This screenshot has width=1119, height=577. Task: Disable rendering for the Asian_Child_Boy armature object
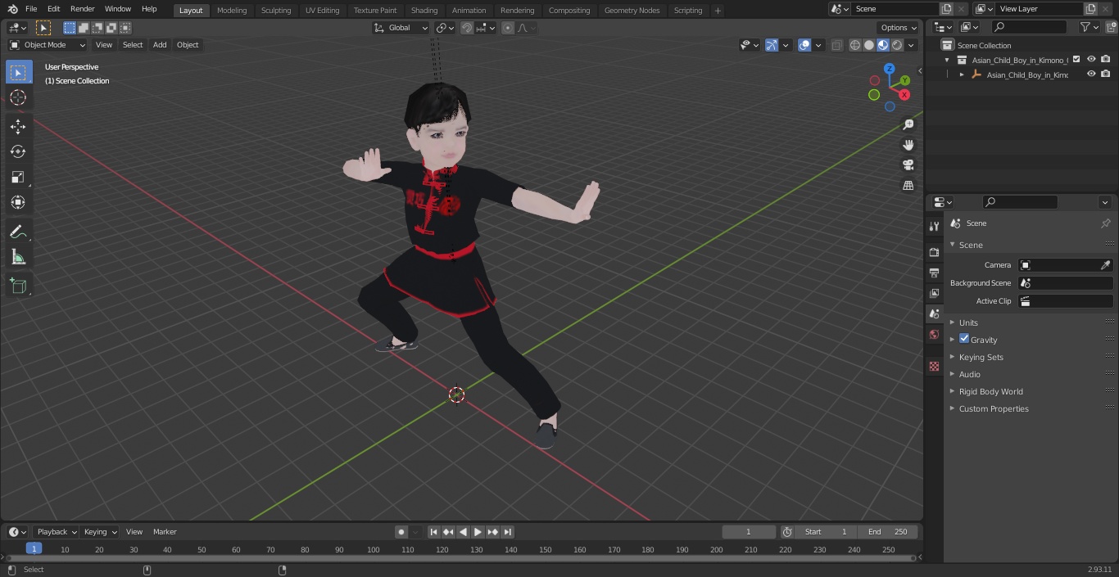pos(1106,74)
